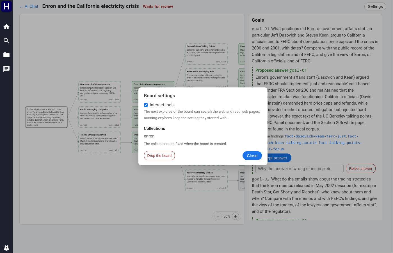The height and width of the screenshot is (253, 393).
Task: Open the folder icon in sidebar
Action: click(x=6, y=55)
